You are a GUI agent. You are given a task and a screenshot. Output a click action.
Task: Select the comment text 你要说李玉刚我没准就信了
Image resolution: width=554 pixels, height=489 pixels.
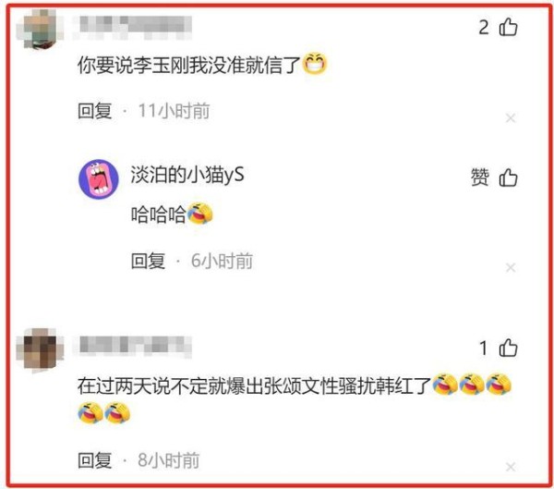point(188,65)
